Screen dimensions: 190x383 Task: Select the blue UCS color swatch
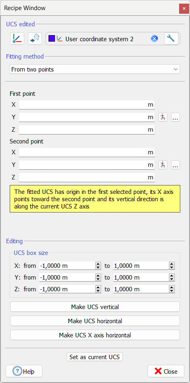pos(52,39)
